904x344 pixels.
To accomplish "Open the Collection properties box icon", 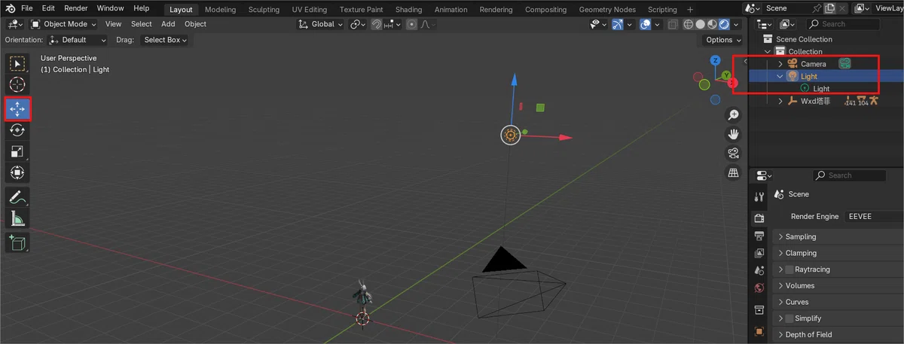I will point(759,310).
